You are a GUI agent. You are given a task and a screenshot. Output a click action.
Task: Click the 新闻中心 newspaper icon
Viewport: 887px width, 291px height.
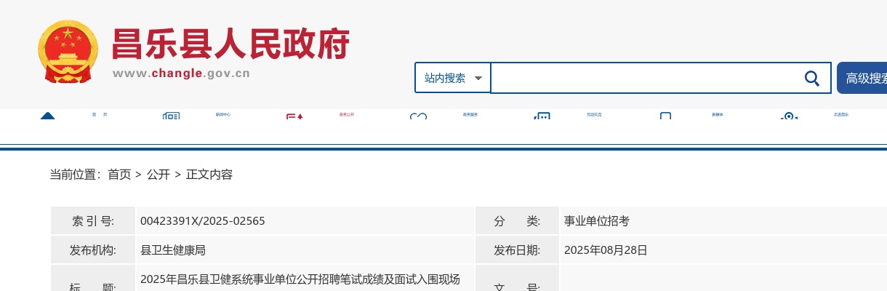point(171,116)
